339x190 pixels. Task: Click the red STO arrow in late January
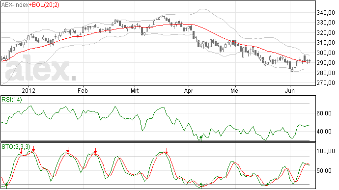[68, 150]
